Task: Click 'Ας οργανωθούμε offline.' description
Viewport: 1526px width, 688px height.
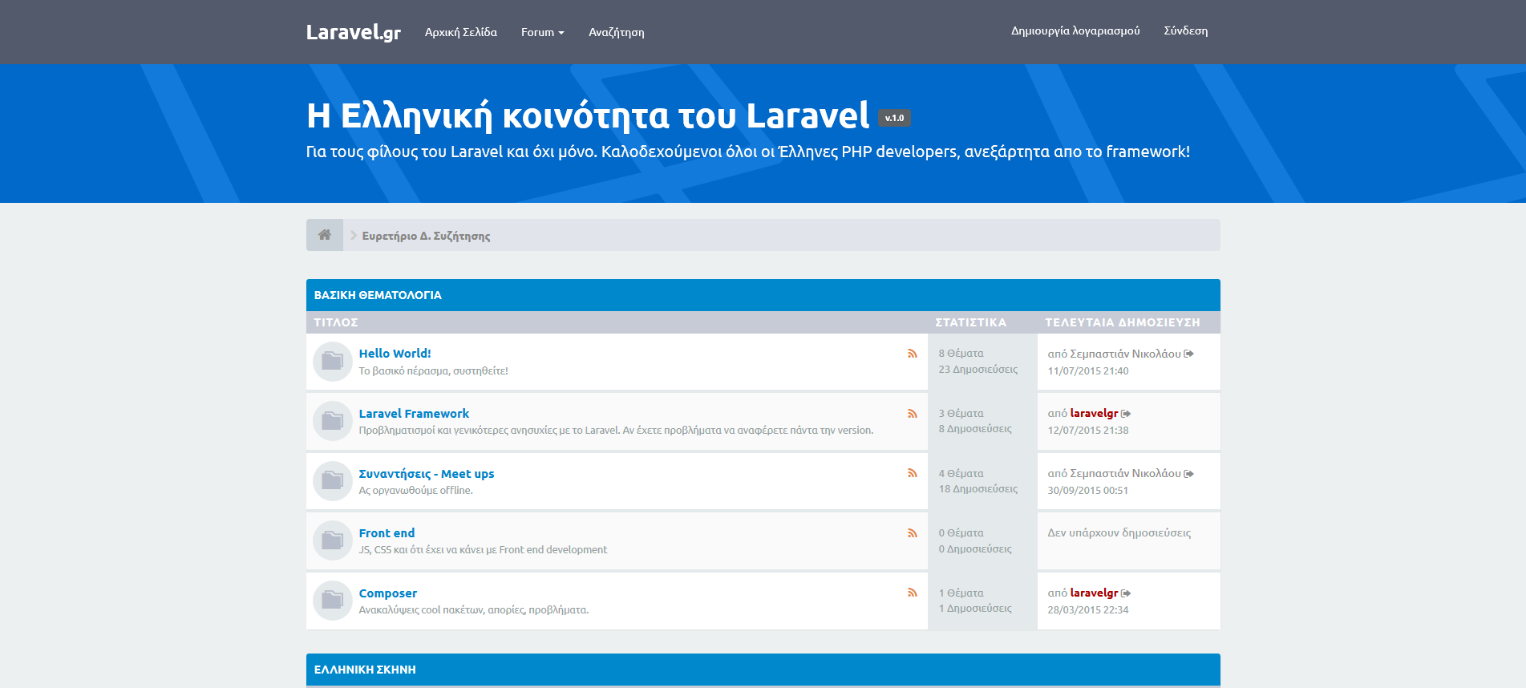Action: (416, 491)
